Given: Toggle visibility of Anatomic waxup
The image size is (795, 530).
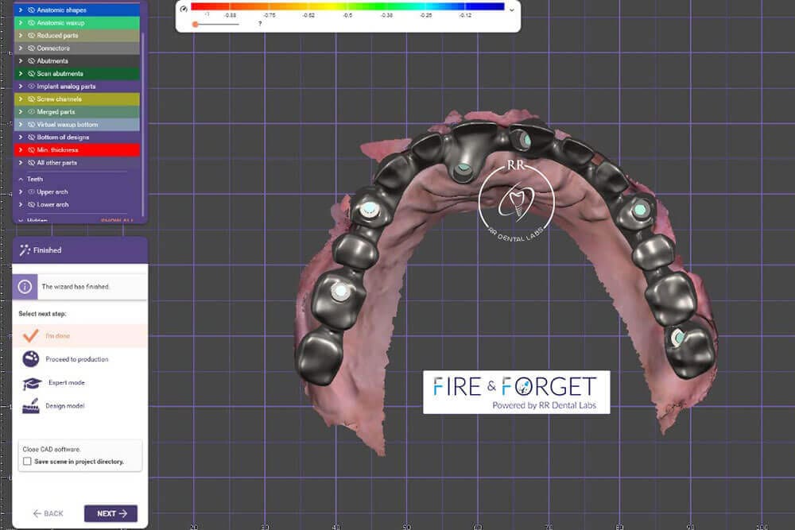Looking at the screenshot, I should (x=31, y=23).
